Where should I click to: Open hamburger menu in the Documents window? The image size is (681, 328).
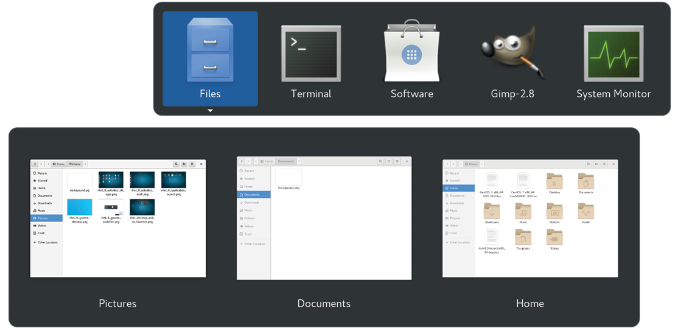tap(397, 161)
